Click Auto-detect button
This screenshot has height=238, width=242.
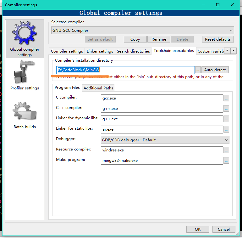[215, 70]
